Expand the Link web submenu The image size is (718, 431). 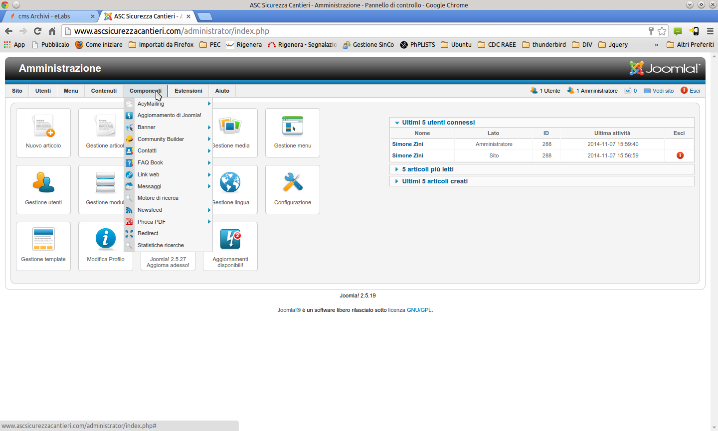point(169,174)
